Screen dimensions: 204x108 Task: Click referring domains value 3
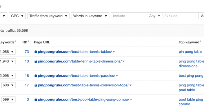(28, 99)
